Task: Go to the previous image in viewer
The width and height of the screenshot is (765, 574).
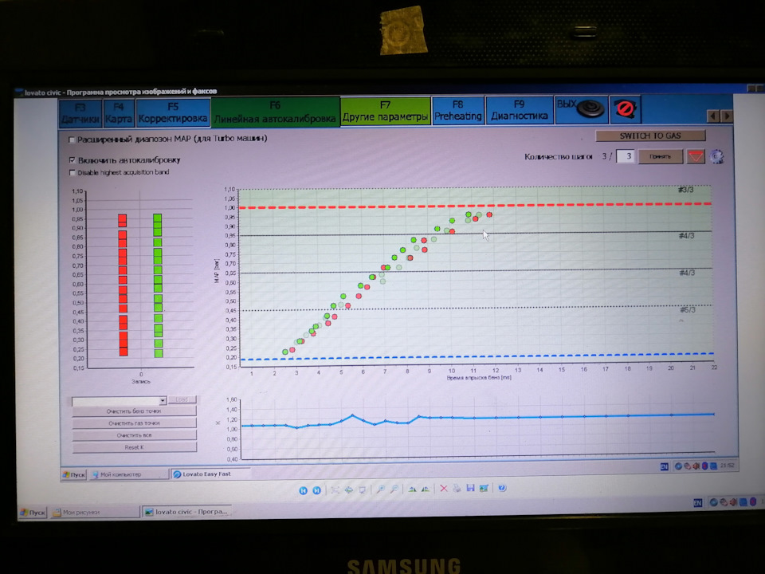Action: pyautogui.click(x=303, y=490)
